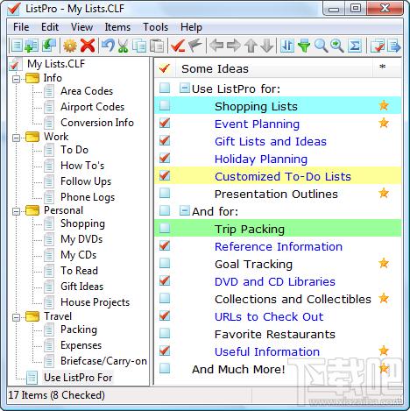Collapse the 'And for:' item group
The width and height of the screenshot is (410, 411).
coord(184,210)
